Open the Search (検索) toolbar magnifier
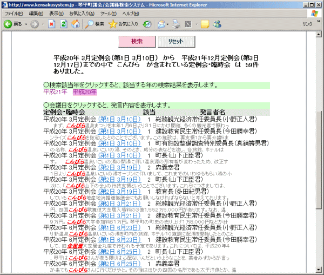 click(x=94, y=24)
